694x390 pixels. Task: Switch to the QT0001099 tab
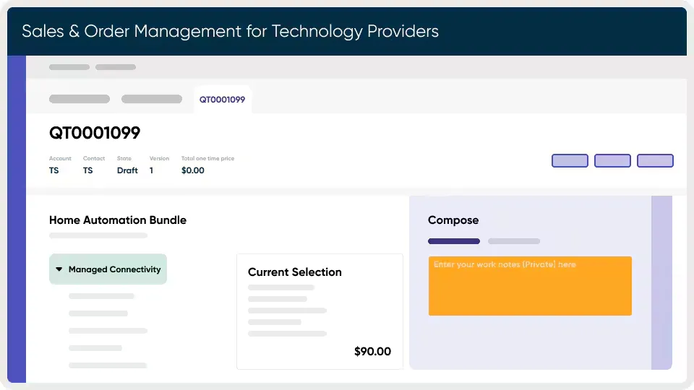click(x=222, y=100)
